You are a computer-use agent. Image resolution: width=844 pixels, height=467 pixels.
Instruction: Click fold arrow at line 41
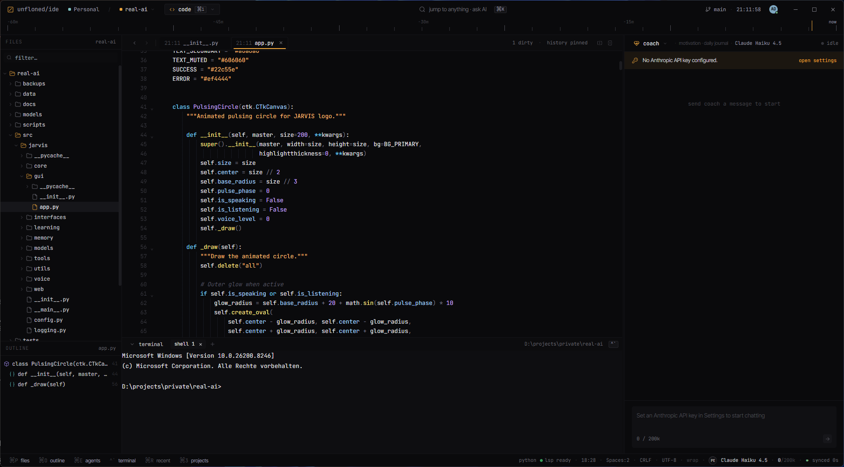coord(152,109)
